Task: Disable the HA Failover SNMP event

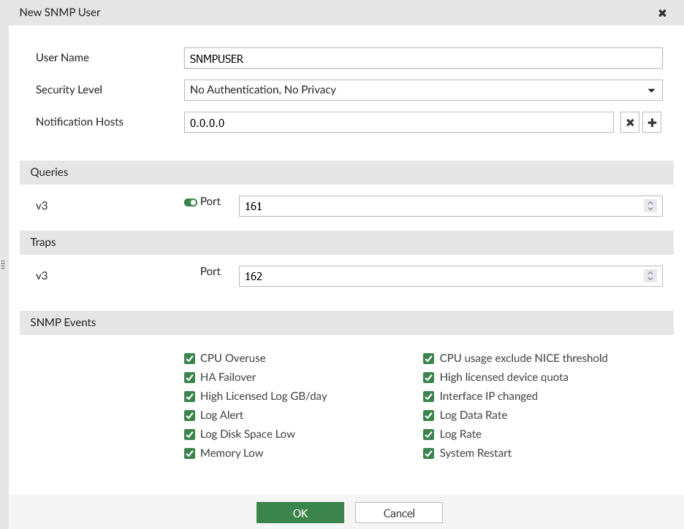Action: (189, 377)
